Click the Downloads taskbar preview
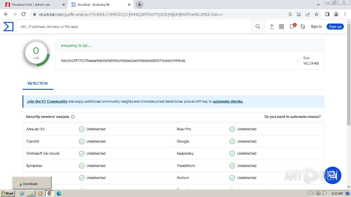Image resolution: width=351 pixels, height=197 pixels. click(32, 184)
